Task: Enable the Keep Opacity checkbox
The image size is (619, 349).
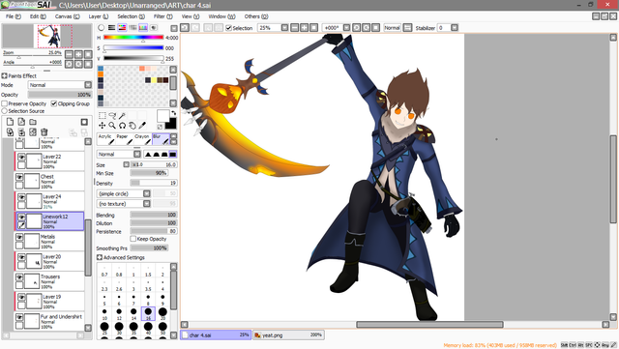Action: point(133,239)
